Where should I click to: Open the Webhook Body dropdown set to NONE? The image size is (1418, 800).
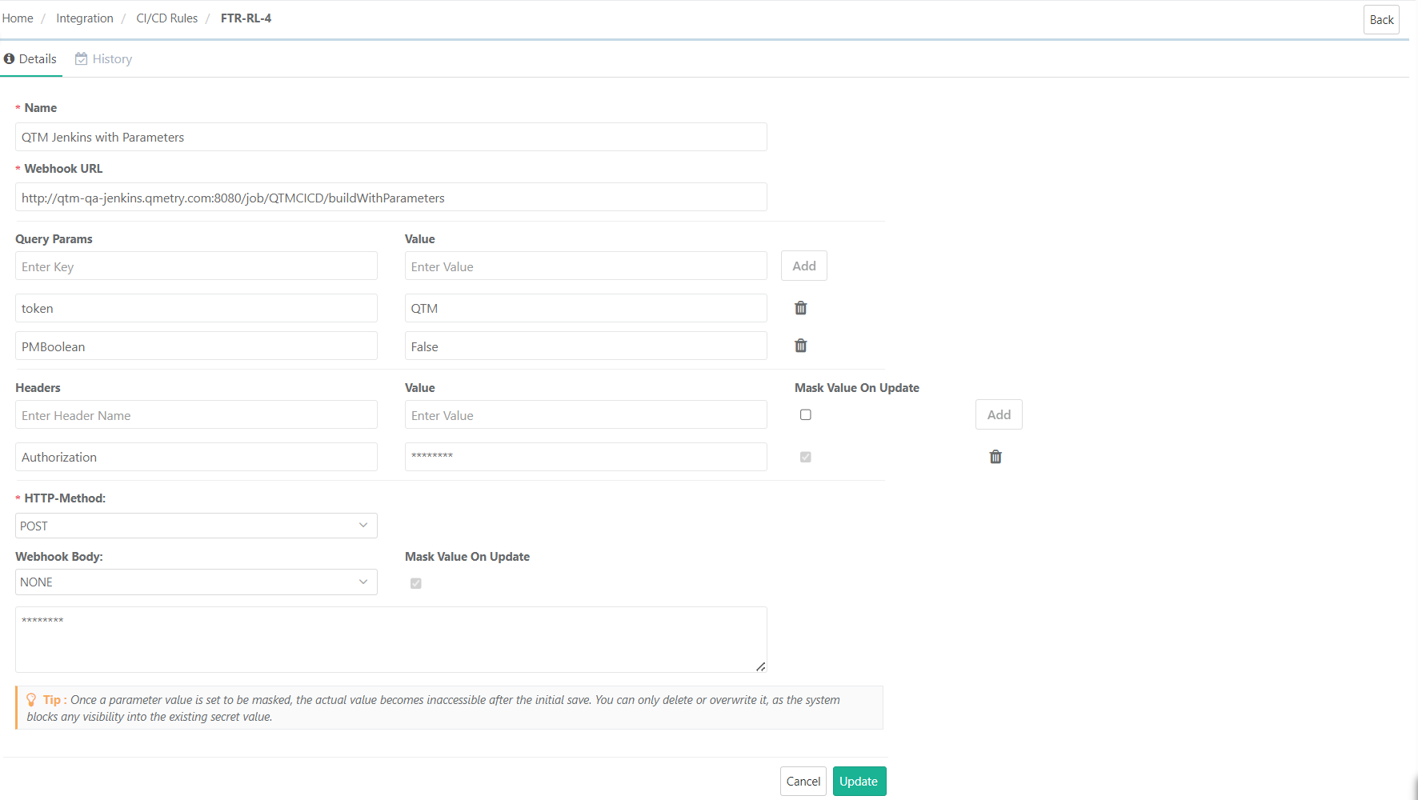click(196, 582)
